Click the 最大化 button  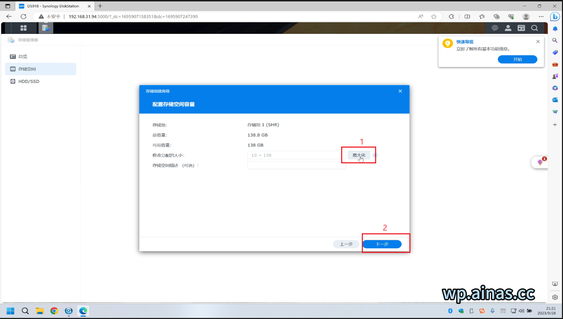click(359, 155)
